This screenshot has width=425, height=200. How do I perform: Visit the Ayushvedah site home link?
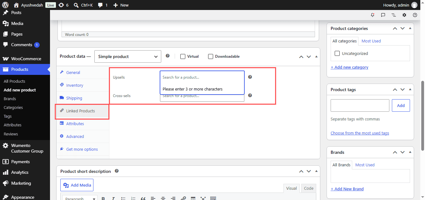pyautogui.click(x=28, y=5)
